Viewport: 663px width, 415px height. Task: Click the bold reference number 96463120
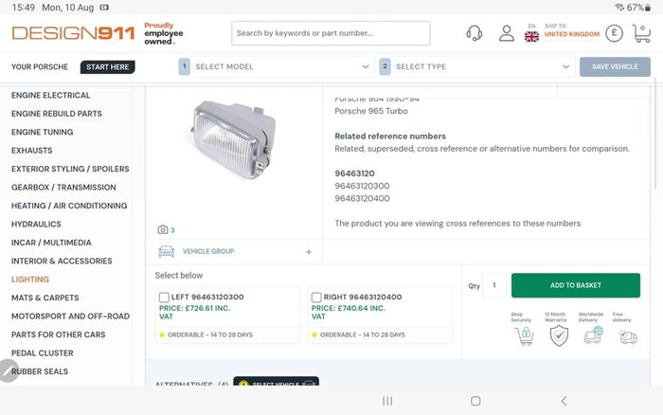pos(354,173)
